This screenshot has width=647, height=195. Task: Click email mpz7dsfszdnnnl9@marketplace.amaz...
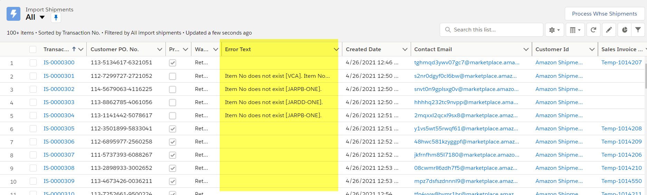coord(466,181)
